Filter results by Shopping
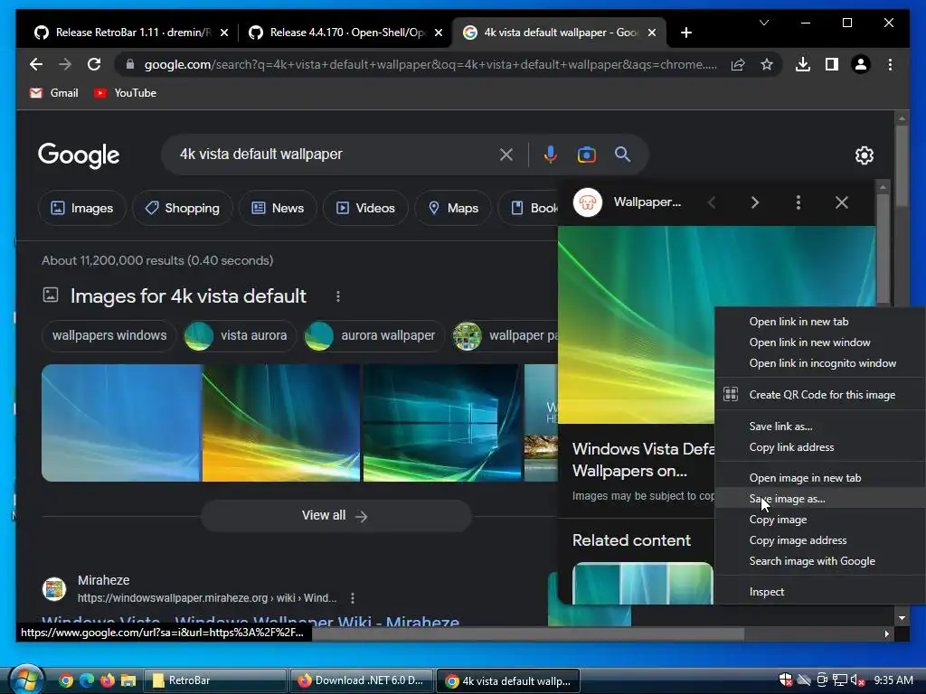The height and width of the screenshot is (694, 926). (183, 208)
